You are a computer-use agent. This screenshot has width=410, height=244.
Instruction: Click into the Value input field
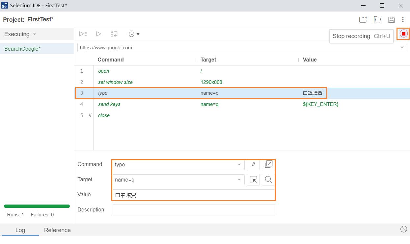tap(194, 195)
